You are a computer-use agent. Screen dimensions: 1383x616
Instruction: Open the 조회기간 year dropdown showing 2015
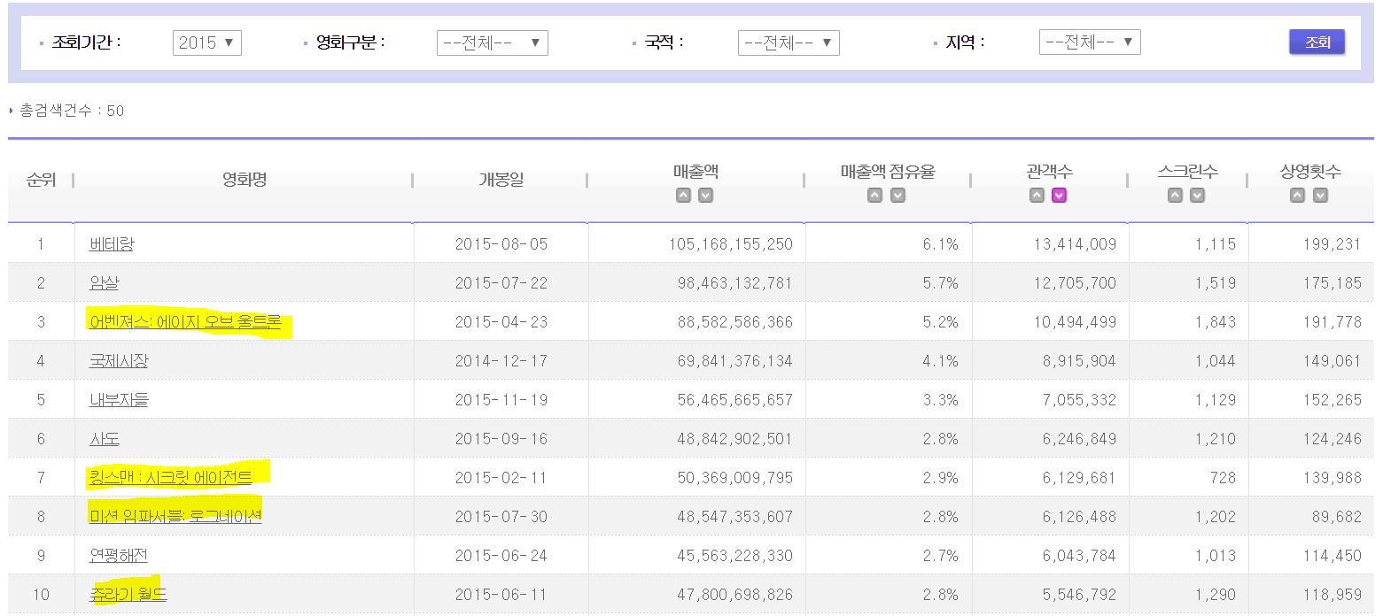tap(207, 42)
